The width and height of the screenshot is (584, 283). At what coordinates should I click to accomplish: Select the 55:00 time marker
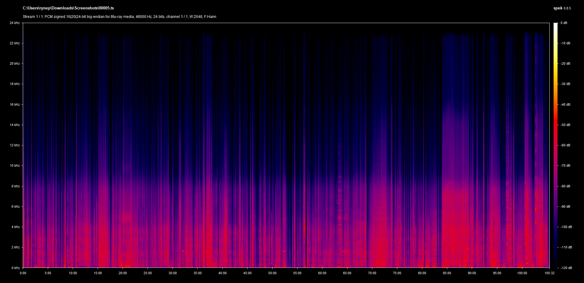click(x=297, y=273)
